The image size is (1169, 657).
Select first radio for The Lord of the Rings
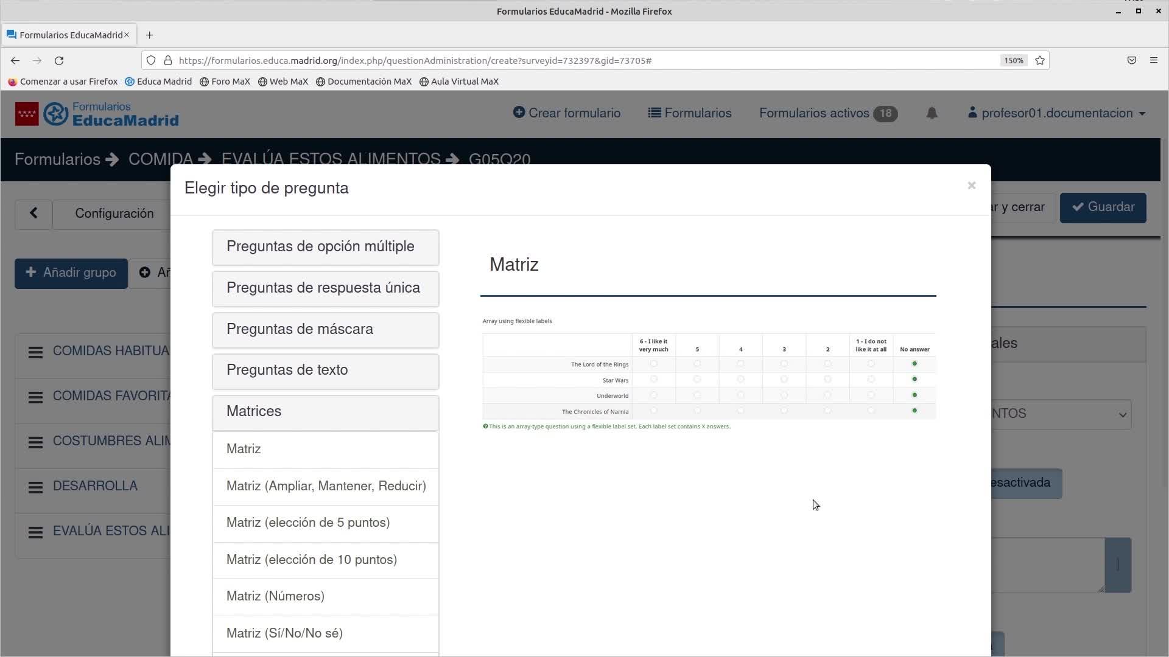pos(653,364)
